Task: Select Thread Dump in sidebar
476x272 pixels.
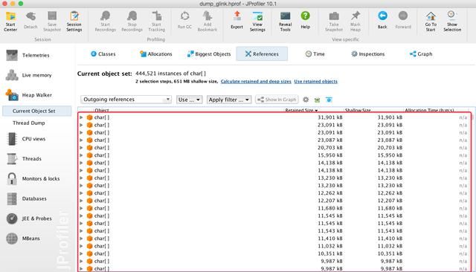Action: 29,123
